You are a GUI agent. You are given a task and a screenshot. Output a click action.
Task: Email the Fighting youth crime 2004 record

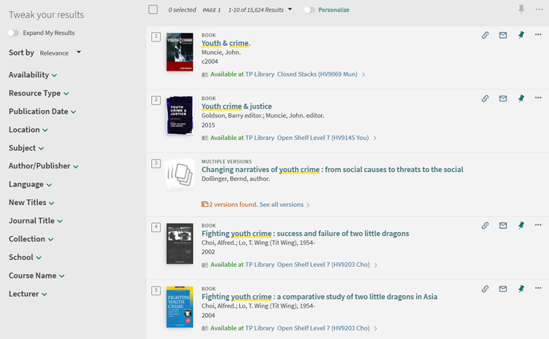click(x=503, y=289)
